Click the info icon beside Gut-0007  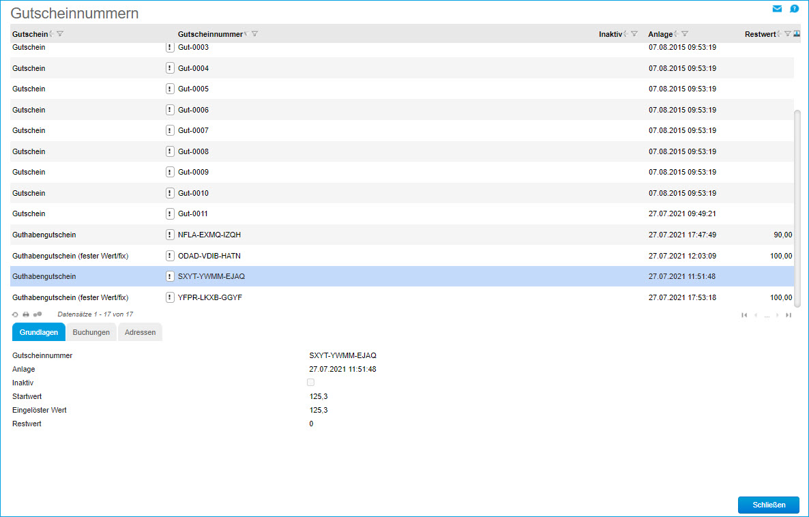click(170, 130)
